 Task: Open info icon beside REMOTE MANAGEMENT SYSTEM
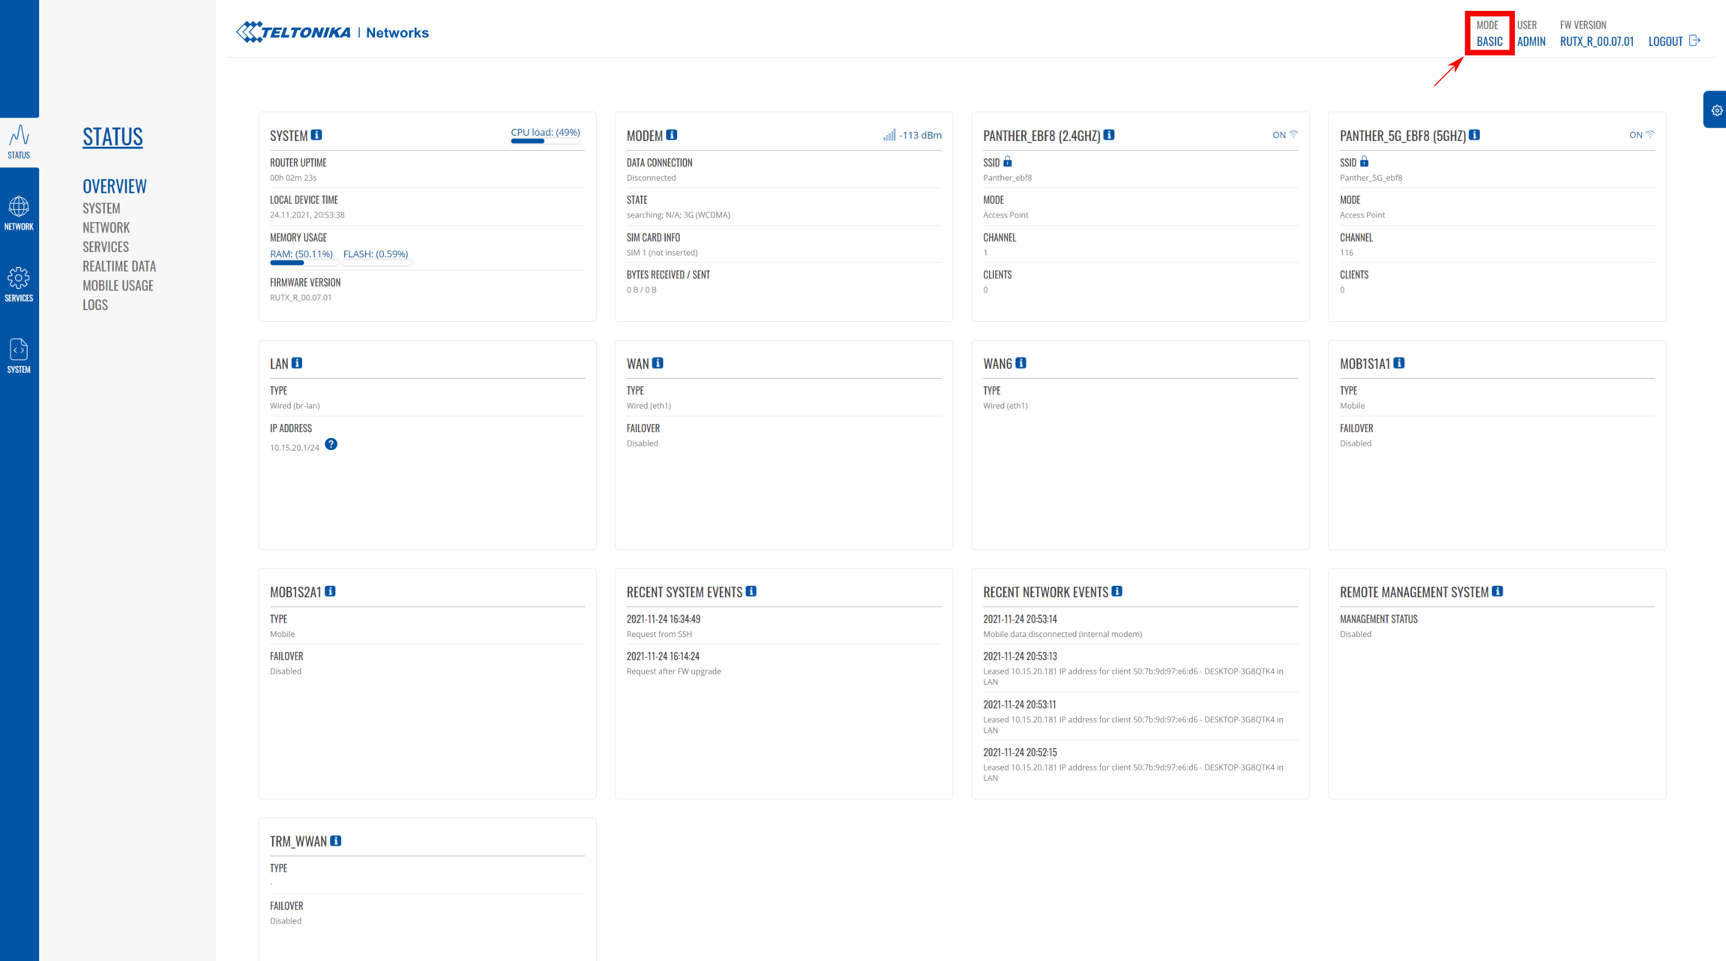pos(1498,591)
